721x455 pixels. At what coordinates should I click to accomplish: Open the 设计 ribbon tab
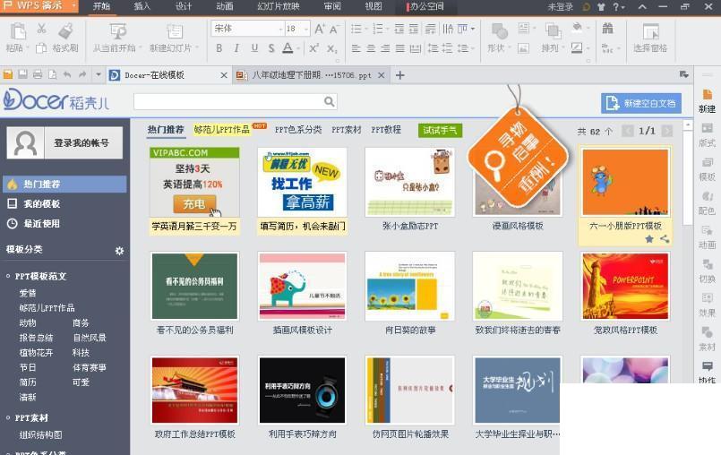183,6
